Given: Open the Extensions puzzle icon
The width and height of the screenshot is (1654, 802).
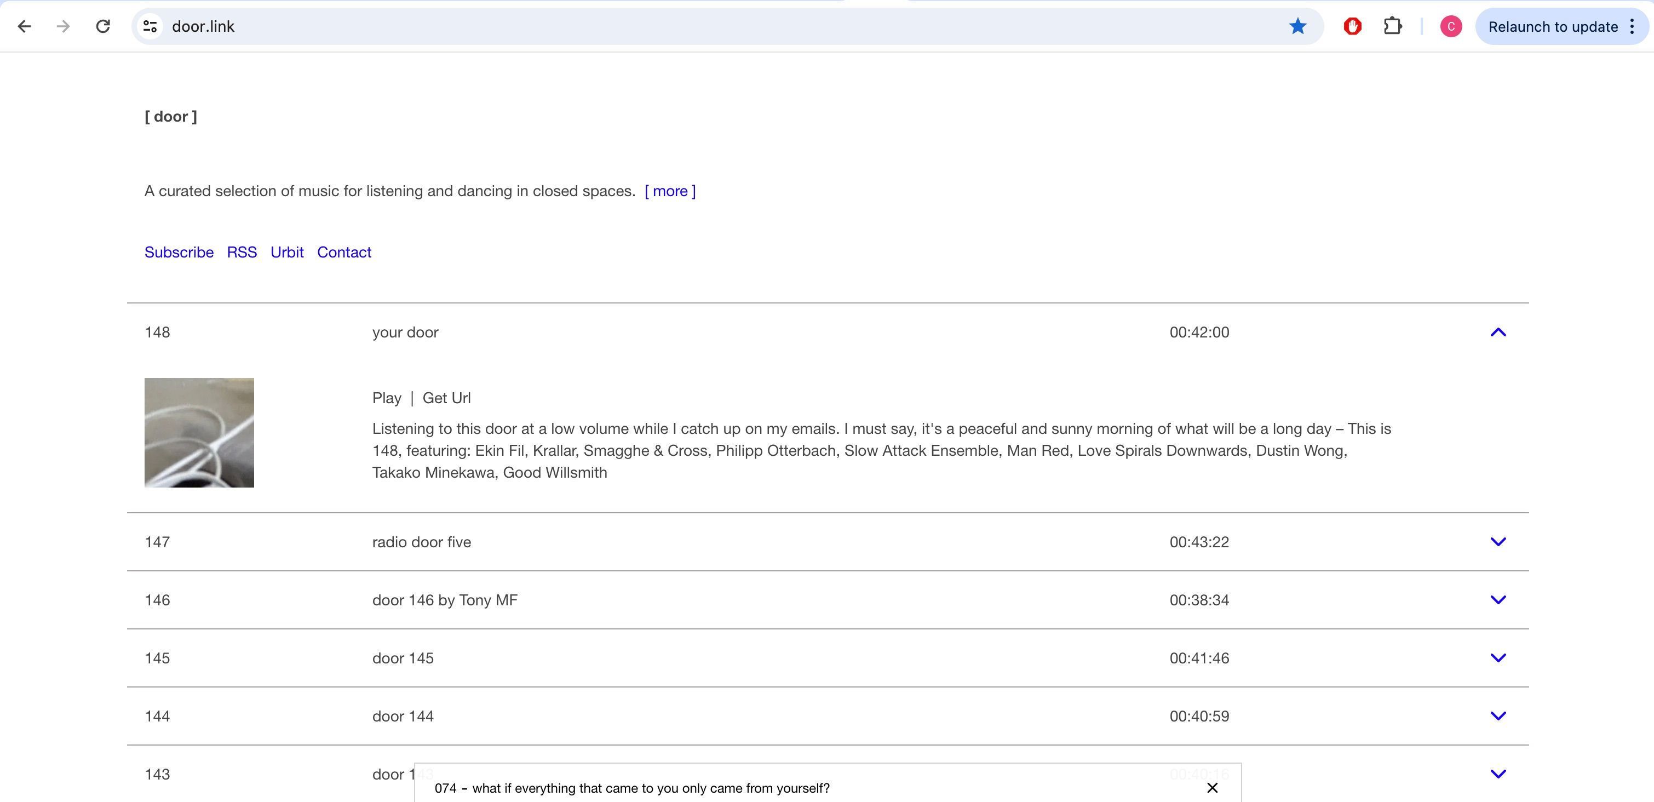Looking at the screenshot, I should [x=1392, y=26].
